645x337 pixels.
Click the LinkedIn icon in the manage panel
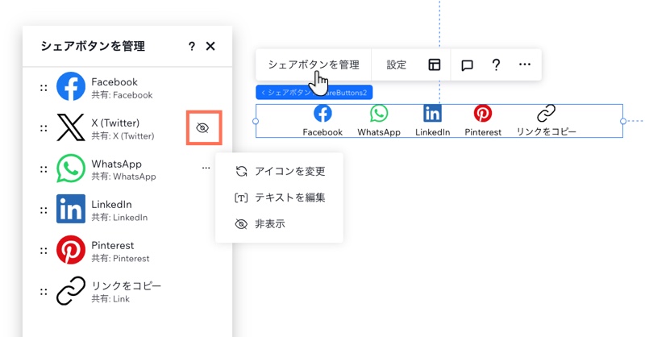(71, 209)
